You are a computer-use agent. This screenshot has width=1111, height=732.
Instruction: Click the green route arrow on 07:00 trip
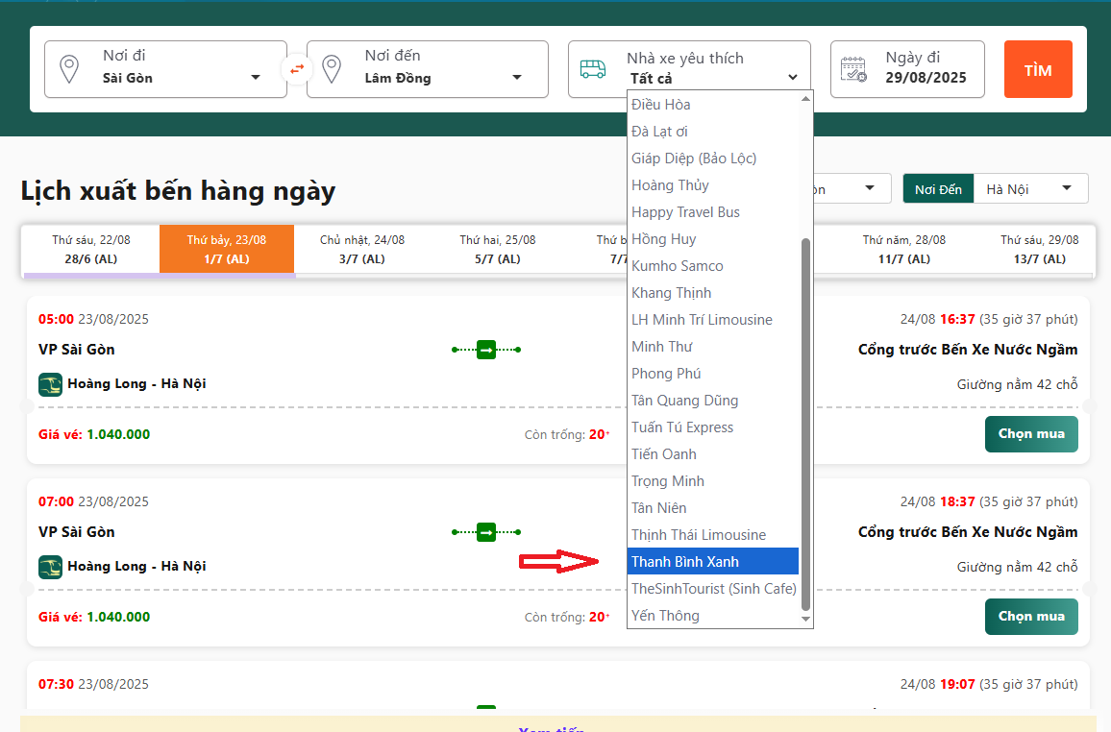486,532
